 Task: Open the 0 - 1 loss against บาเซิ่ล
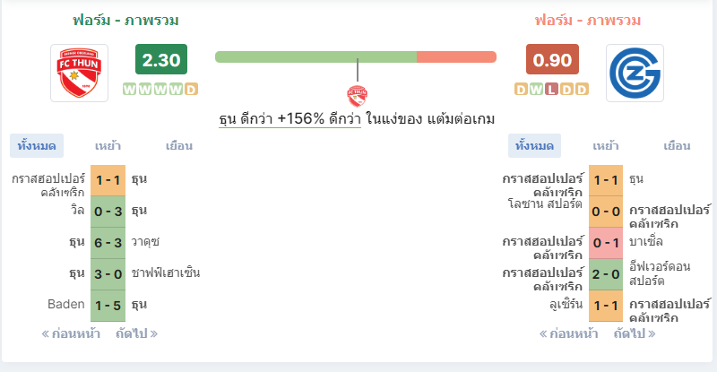606,243
